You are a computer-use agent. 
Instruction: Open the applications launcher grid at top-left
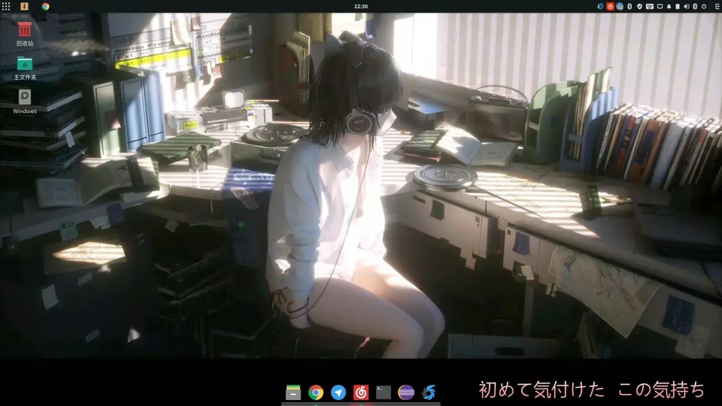coord(6,6)
